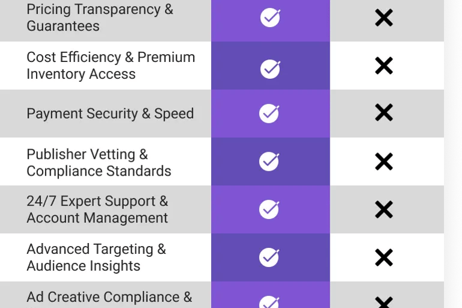Image resolution: width=462 pixels, height=308 pixels.
Task: Select Cost Efficiency & Premium Inventory Access text
Action: [x=111, y=66]
